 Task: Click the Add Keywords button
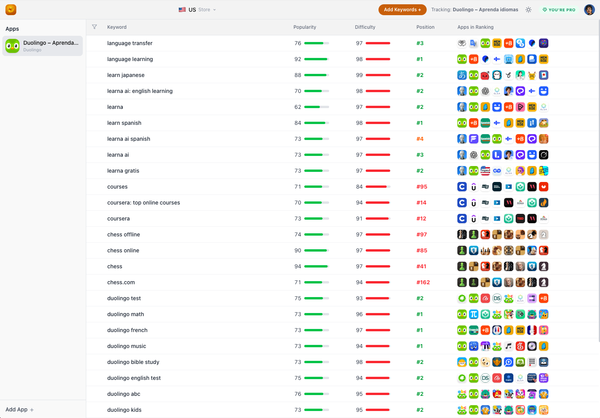click(x=402, y=9)
